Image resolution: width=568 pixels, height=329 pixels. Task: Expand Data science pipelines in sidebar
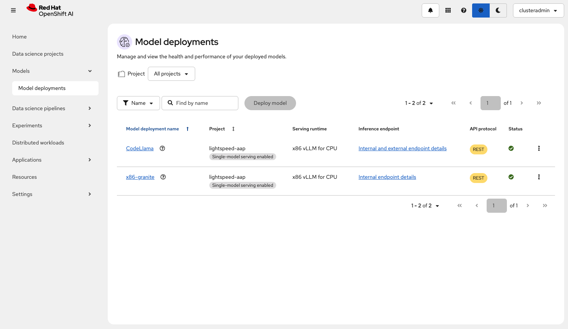[52, 108]
